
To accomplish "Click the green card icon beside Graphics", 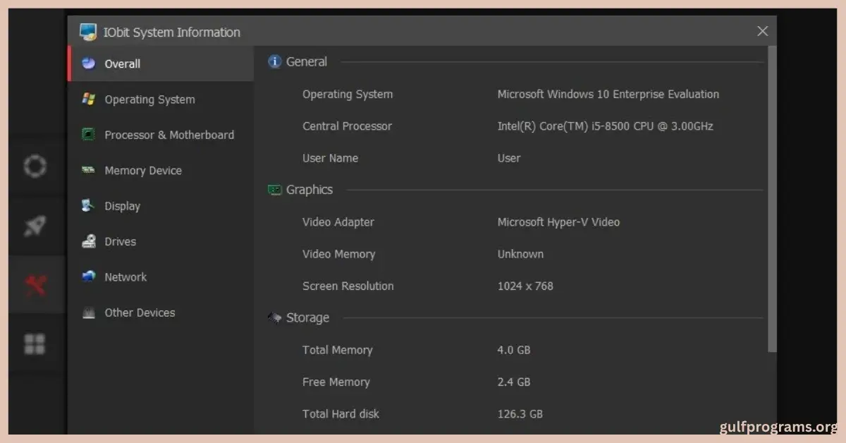I will (275, 190).
